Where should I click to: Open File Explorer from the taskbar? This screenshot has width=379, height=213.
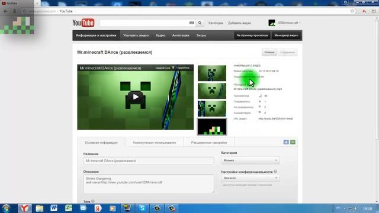40,208
